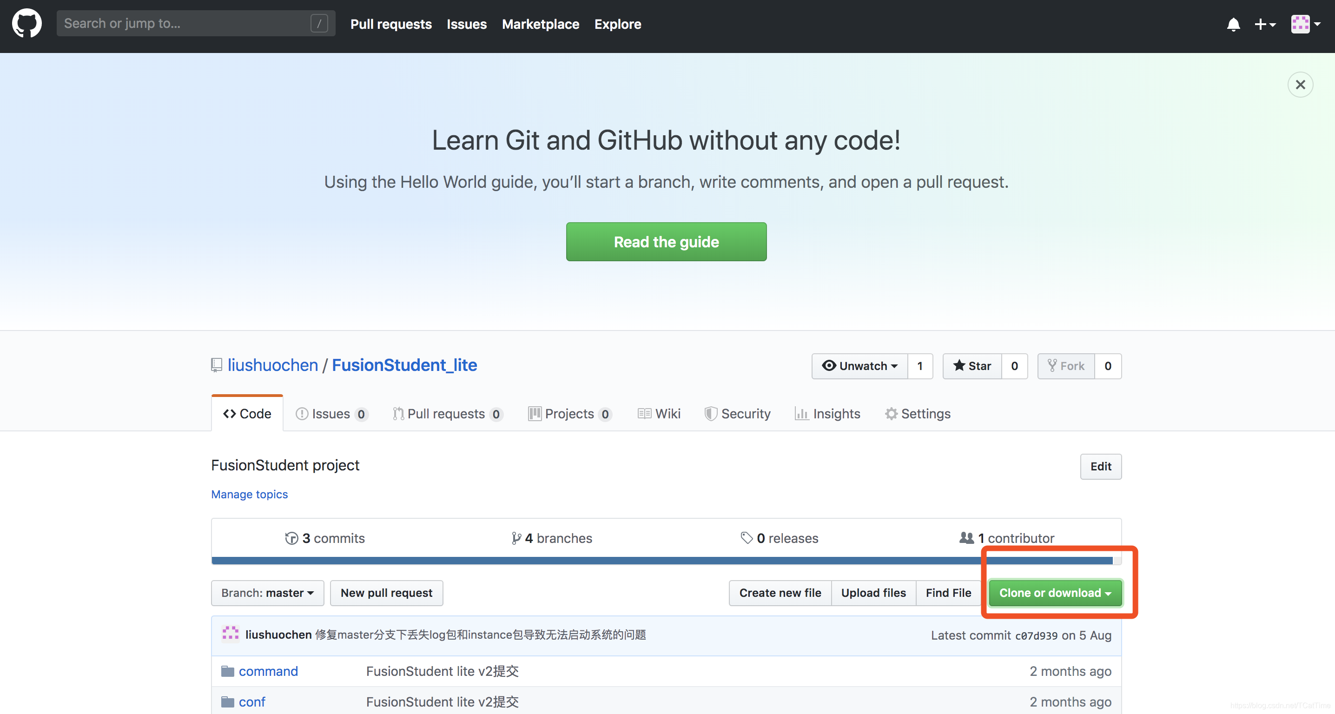Viewport: 1335px width, 714px height.
Task: Open the Insights graph tab
Action: (x=827, y=413)
